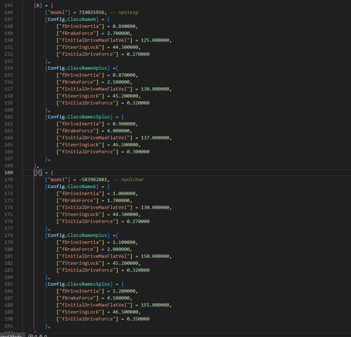The height and width of the screenshot is (337, 351).
Task: Click the fSteeringLock key on line 165
Action: pyautogui.click(x=80, y=144)
